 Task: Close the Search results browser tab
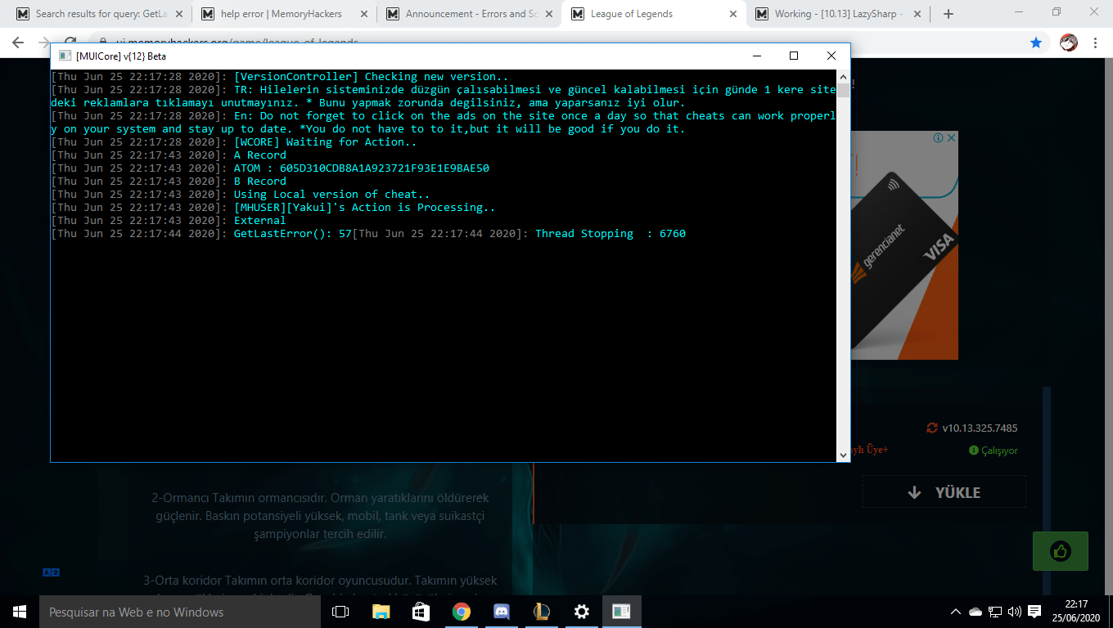click(x=178, y=14)
